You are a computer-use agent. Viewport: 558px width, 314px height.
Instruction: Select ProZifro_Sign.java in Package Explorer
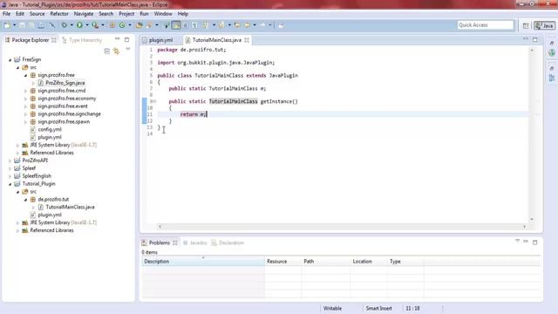(x=65, y=83)
